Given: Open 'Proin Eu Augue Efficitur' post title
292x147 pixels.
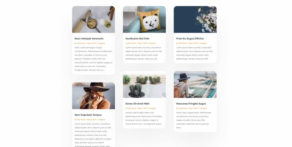Looking at the screenshot, I should coord(190,38).
